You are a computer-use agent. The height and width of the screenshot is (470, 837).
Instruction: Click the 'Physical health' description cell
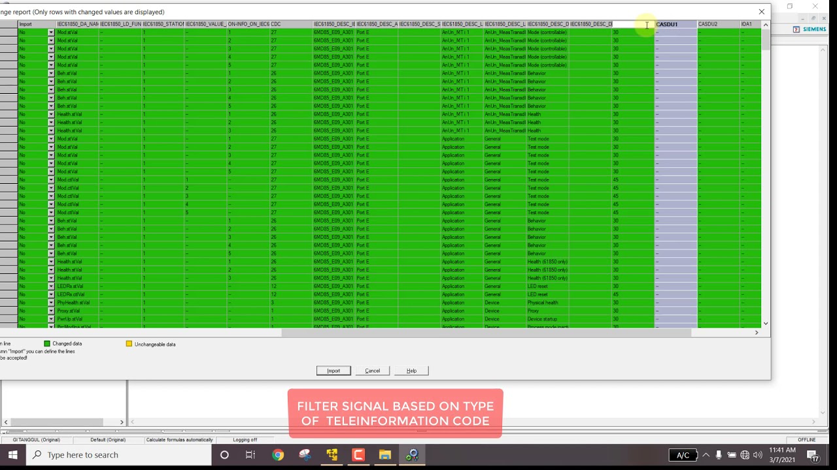547,303
